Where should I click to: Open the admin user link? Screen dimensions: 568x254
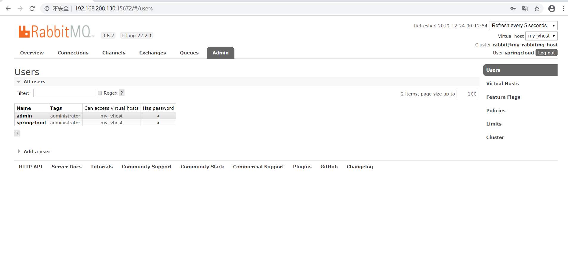(24, 116)
